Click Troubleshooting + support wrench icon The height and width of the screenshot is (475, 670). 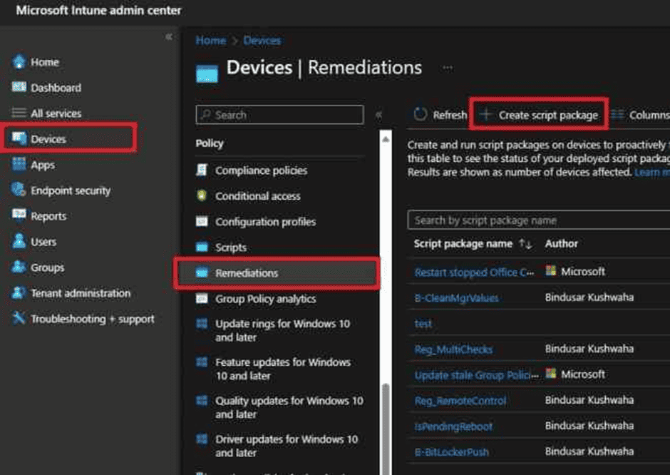click(x=19, y=319)
